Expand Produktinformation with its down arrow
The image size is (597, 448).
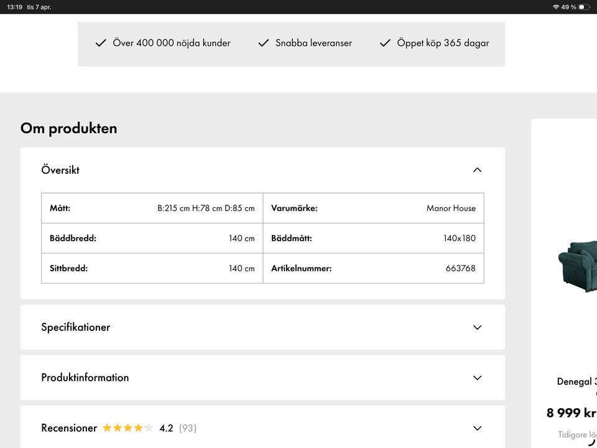477,378
